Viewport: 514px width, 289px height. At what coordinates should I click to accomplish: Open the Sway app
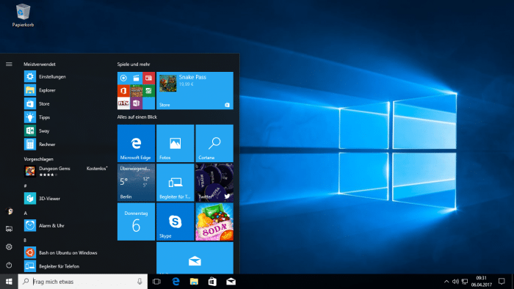(65, 131)
